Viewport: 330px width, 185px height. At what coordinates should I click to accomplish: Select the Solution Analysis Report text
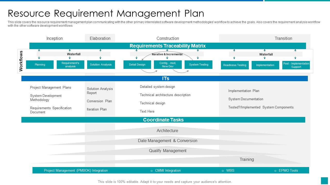coord(100,91)
